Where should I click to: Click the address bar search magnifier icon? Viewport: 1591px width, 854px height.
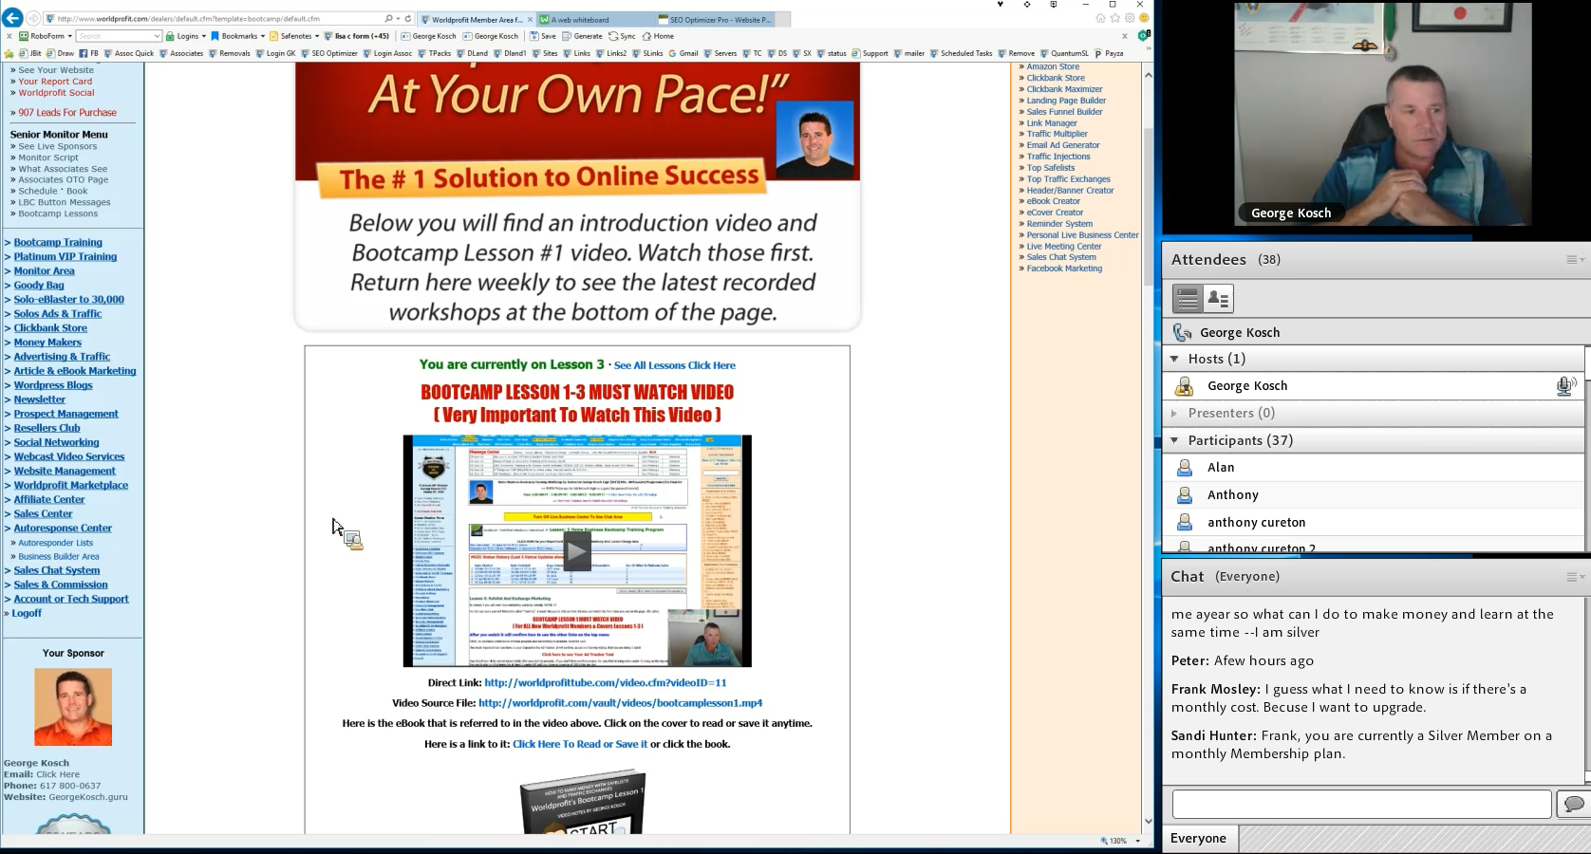click(388, 18)
